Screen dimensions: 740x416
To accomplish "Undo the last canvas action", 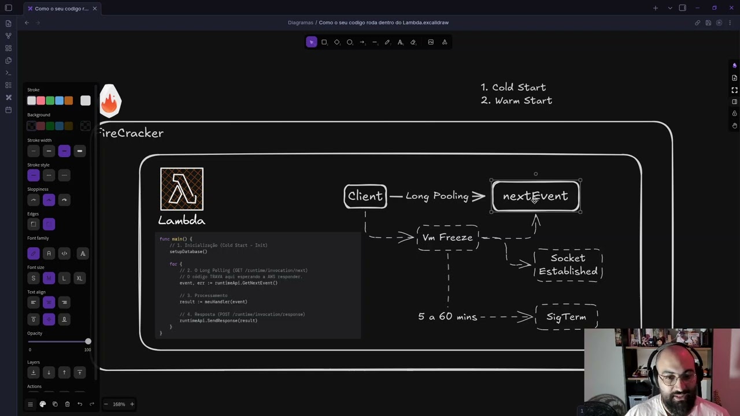I will [x=80, y=404].
